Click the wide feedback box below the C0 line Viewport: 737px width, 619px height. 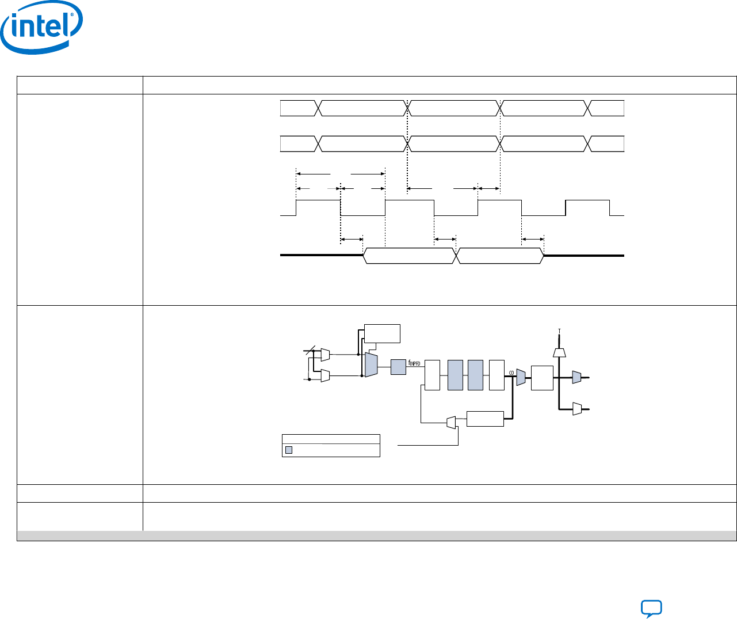[x=485, y=419]
